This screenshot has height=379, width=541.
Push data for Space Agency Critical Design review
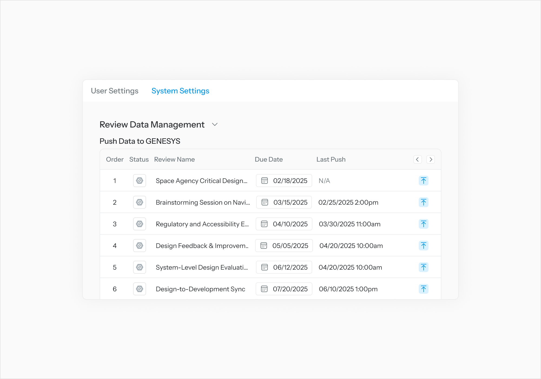click(423, 181)
